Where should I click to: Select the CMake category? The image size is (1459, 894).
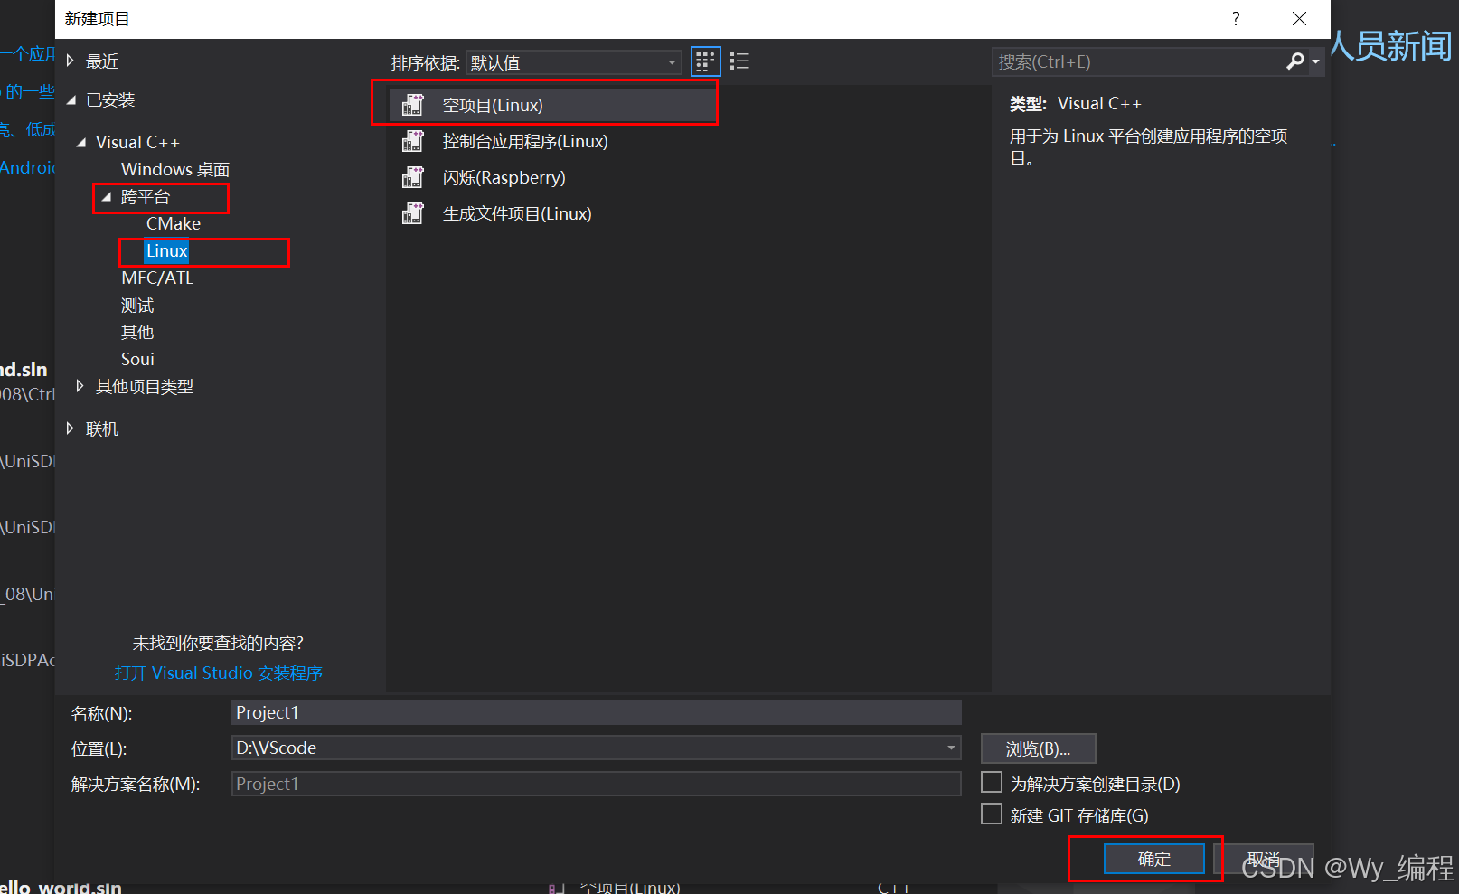tap(174, 223)
